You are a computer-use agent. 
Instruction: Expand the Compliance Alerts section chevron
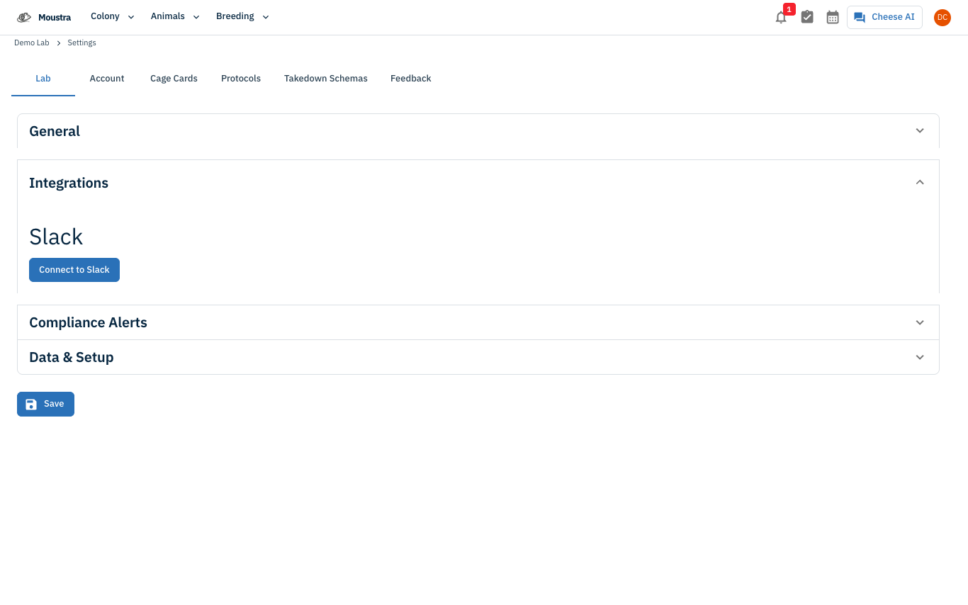920,322
